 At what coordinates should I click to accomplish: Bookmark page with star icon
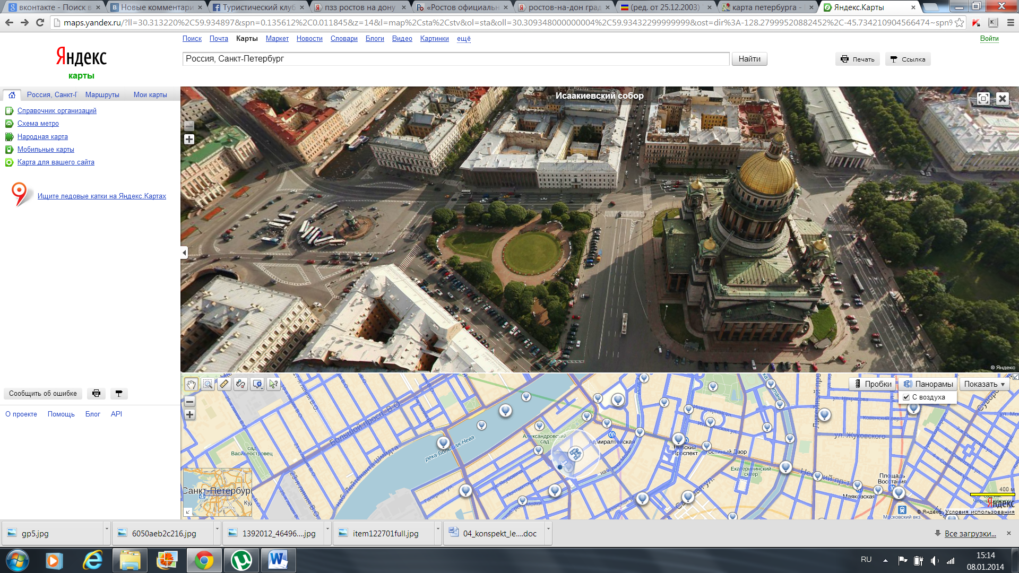click(959, 23)
